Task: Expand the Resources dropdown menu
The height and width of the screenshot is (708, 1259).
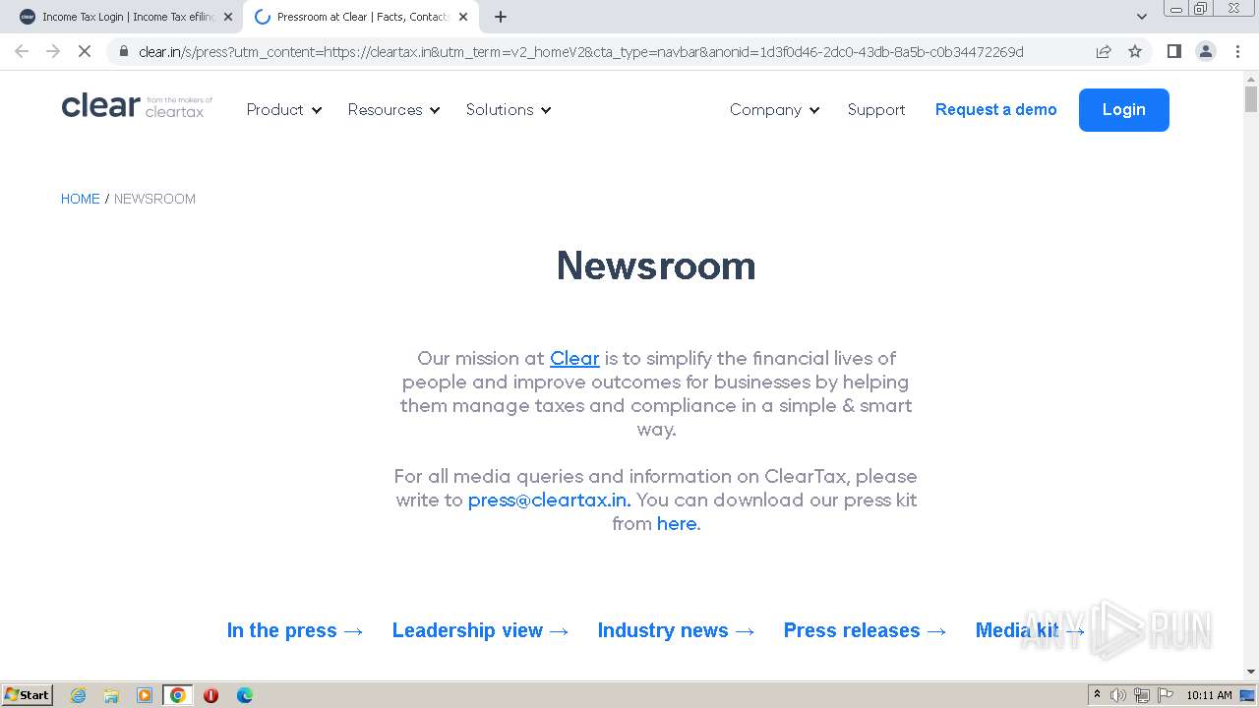Action: click(393, 110)
